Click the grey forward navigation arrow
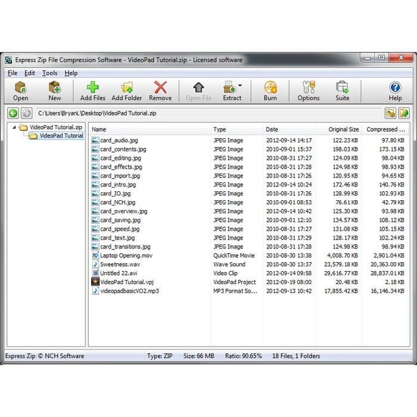 (26, 113)
